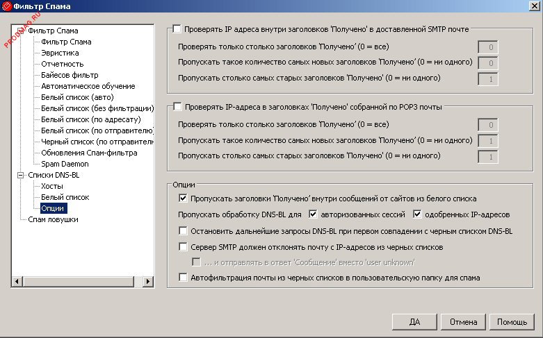Open help with Помощь button
This screenshot has width=543, height=338.
click(512, 322)
